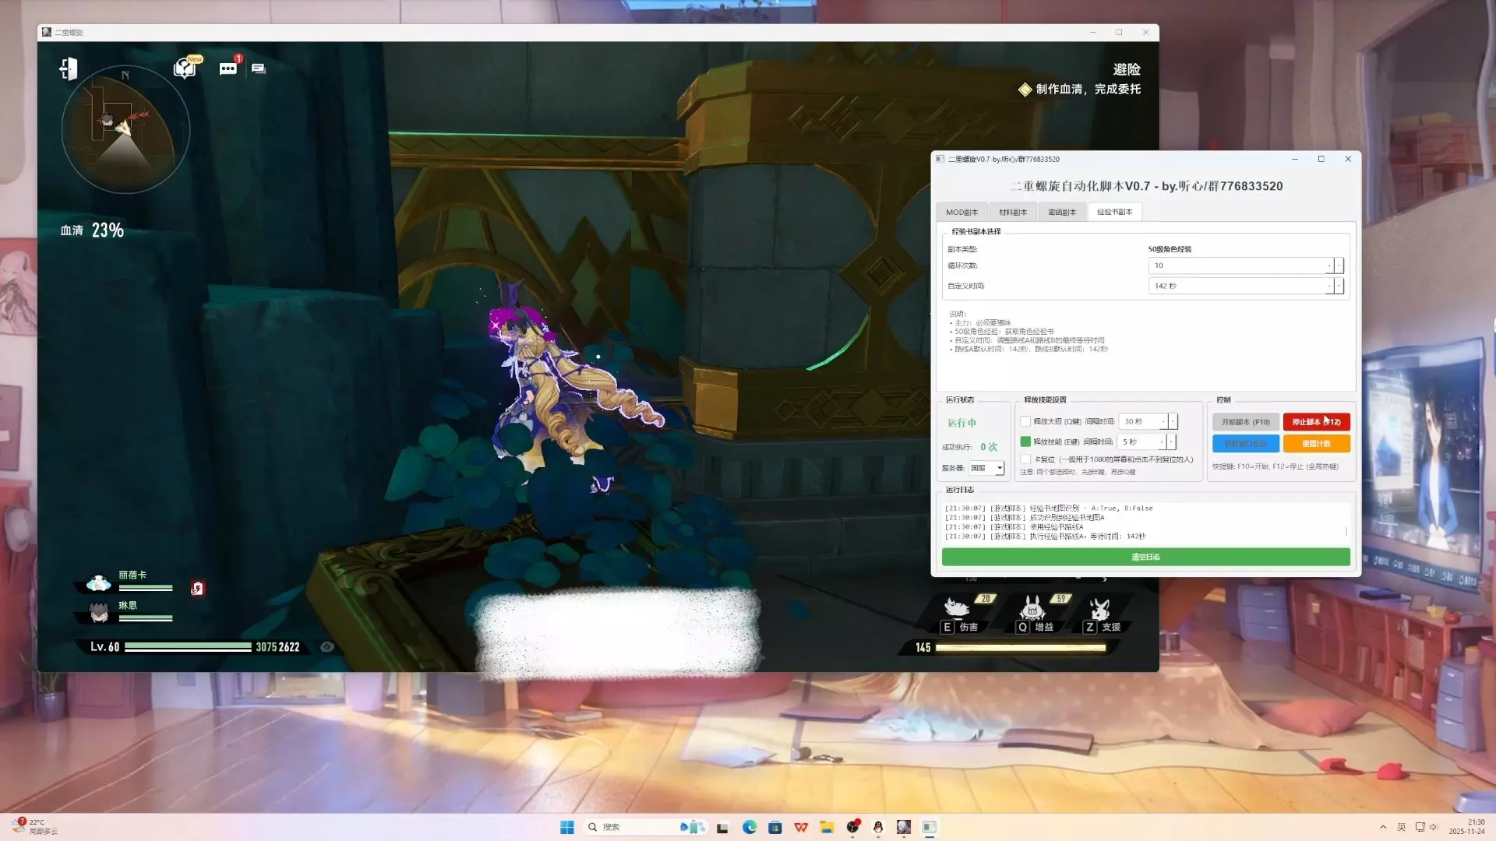The image size is (1496, 841).
Task: Open the chat bubble icon with red badge
Action: [x=228, y=69]
